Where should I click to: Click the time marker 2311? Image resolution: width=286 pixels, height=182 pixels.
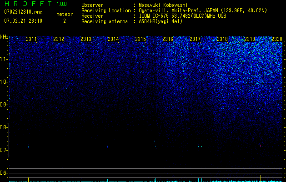(31, 39)
